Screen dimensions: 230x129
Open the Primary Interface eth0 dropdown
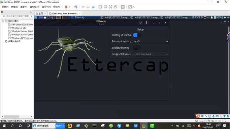[x=151, y=41]
